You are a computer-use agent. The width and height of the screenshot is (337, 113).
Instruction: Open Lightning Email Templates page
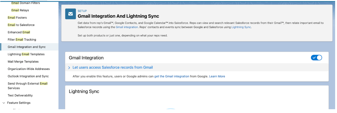click(x=26, y=54)
